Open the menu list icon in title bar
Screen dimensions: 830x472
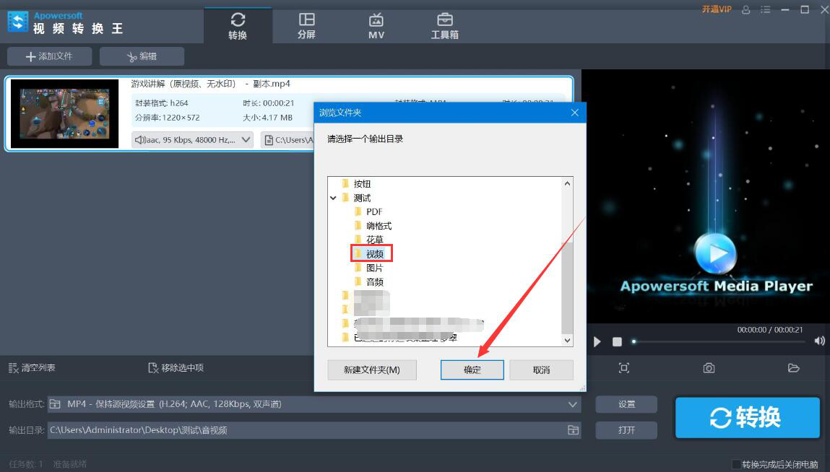click(766, 9)
